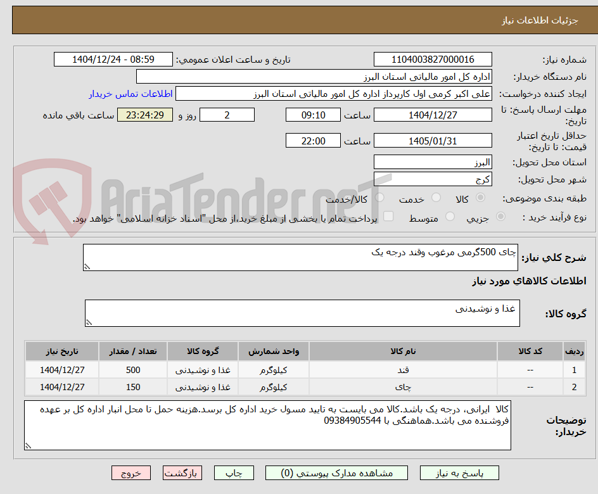
Task: Select the متوسط purchase type radio
Action: 450,217
